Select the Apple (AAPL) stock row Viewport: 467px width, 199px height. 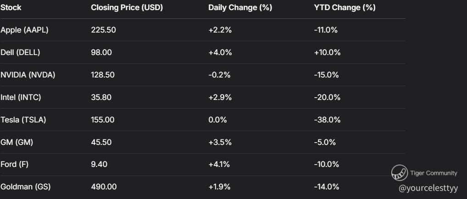tap(24, 30)
